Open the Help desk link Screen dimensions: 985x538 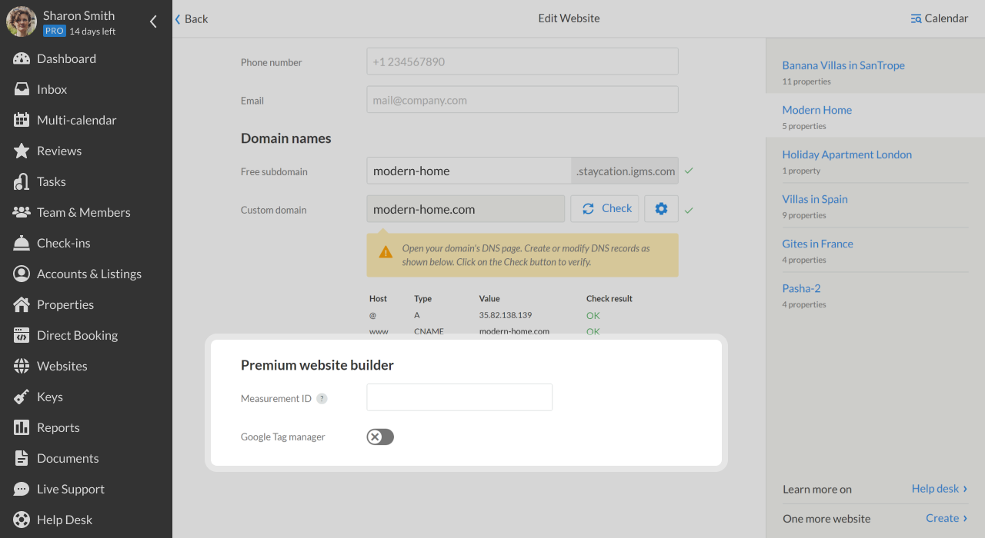pos(940,489)
